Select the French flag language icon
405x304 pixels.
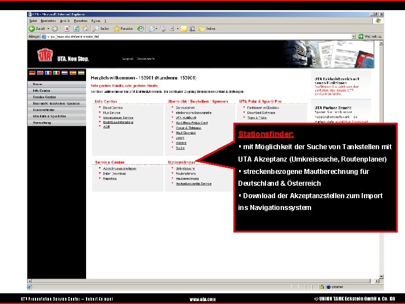[x=48, y=73]
